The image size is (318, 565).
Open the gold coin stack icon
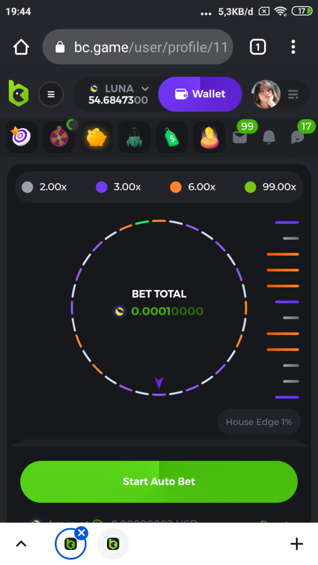click(210, 137)
